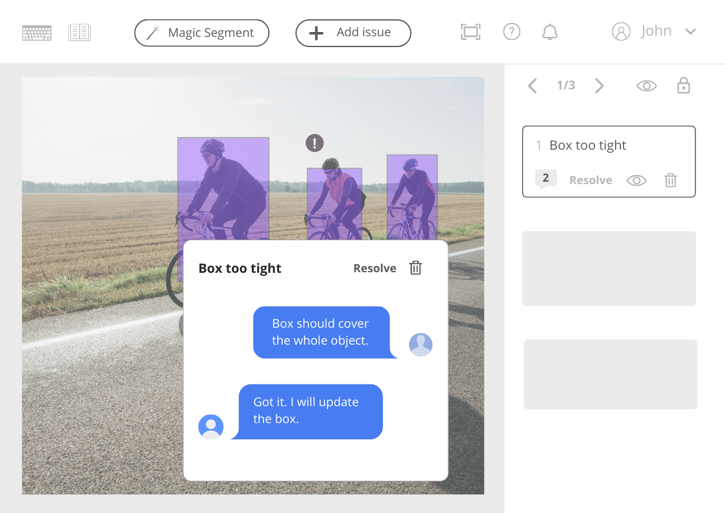Open the help icon

click(511, 31)
